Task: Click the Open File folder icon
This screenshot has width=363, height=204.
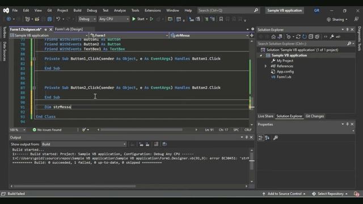Action: tap(37, 19)
